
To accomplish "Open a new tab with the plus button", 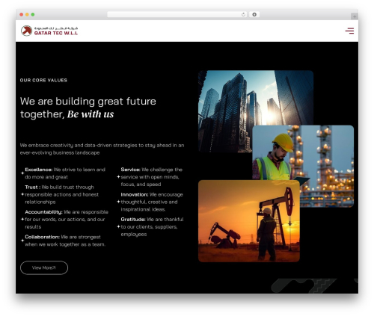I will [x=355, y=16].
